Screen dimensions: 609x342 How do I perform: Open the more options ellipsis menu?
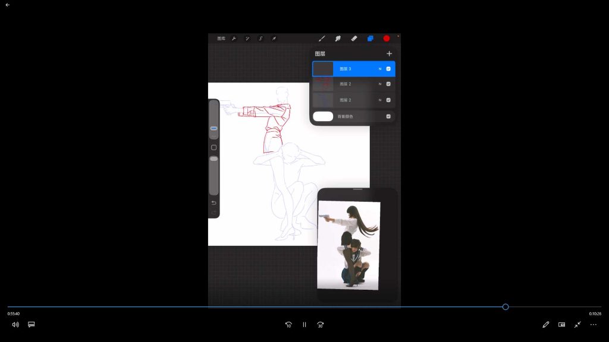coord(594,325)
